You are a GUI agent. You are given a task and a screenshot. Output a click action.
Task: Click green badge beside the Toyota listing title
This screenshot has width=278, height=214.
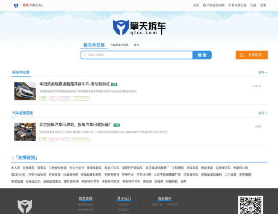(114, 84)
